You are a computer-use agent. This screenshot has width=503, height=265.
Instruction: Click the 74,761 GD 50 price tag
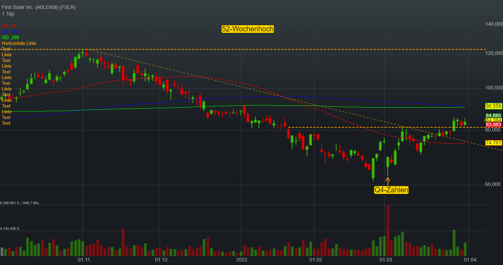493,143
